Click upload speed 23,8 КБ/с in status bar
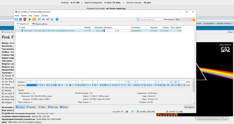Viewport: 234px width, 124px height. coord(174,112)
